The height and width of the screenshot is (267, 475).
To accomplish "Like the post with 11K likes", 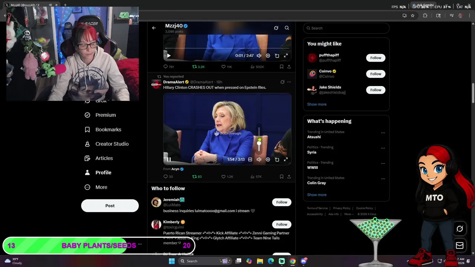I will click(227, 67).
